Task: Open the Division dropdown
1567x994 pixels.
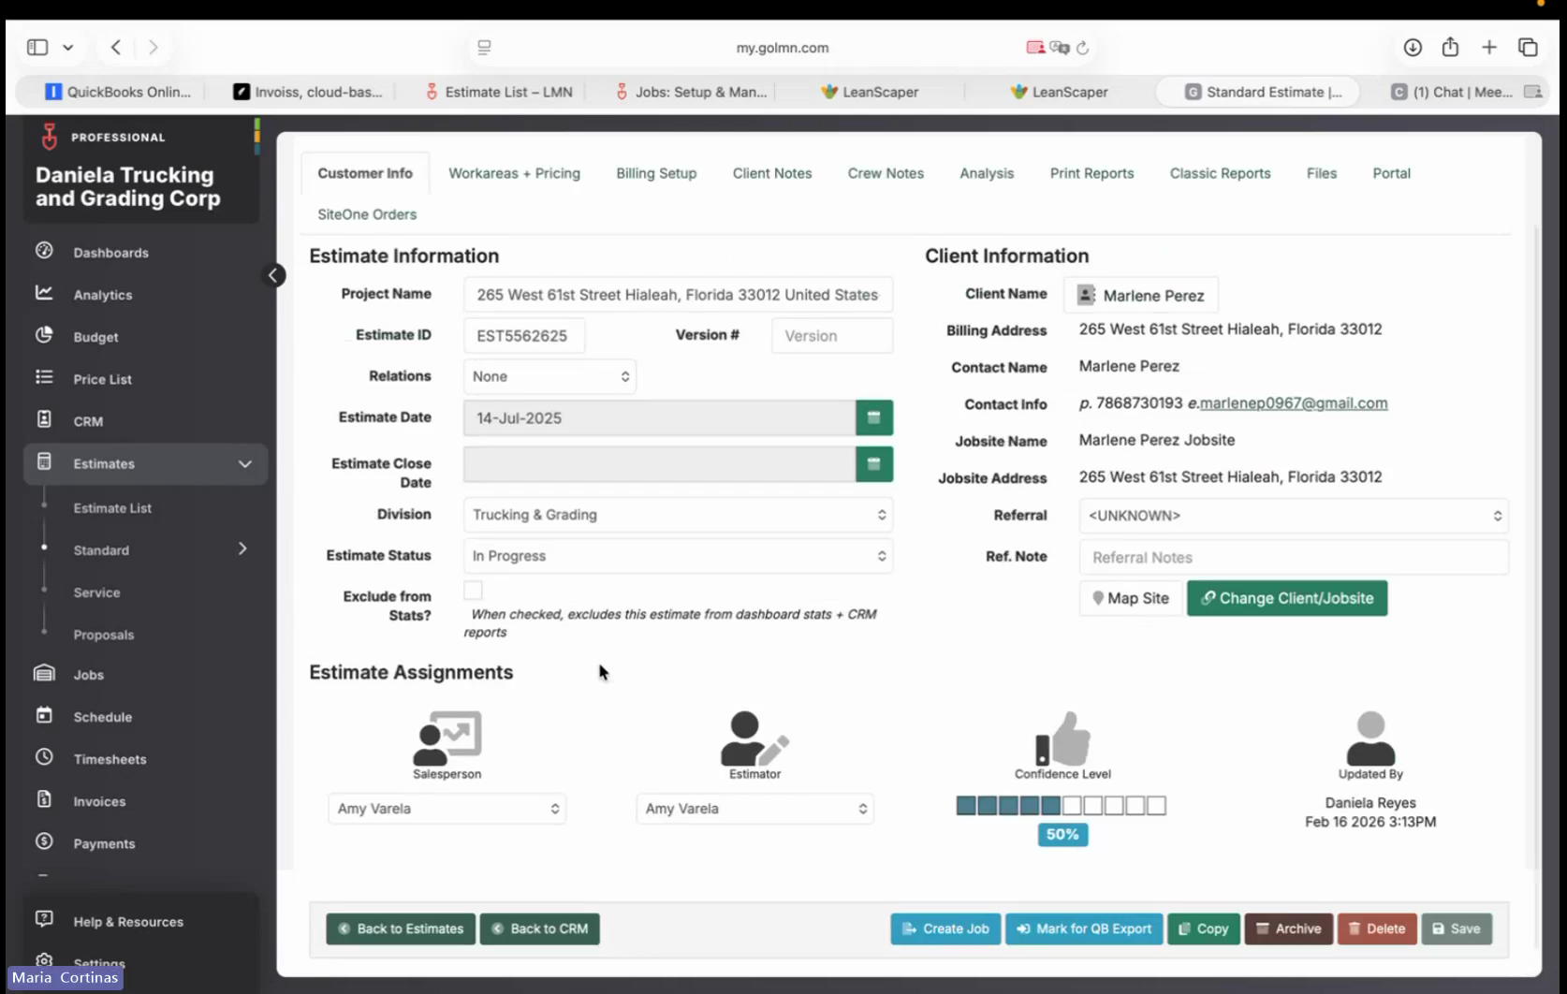Action: click(678, 515)
